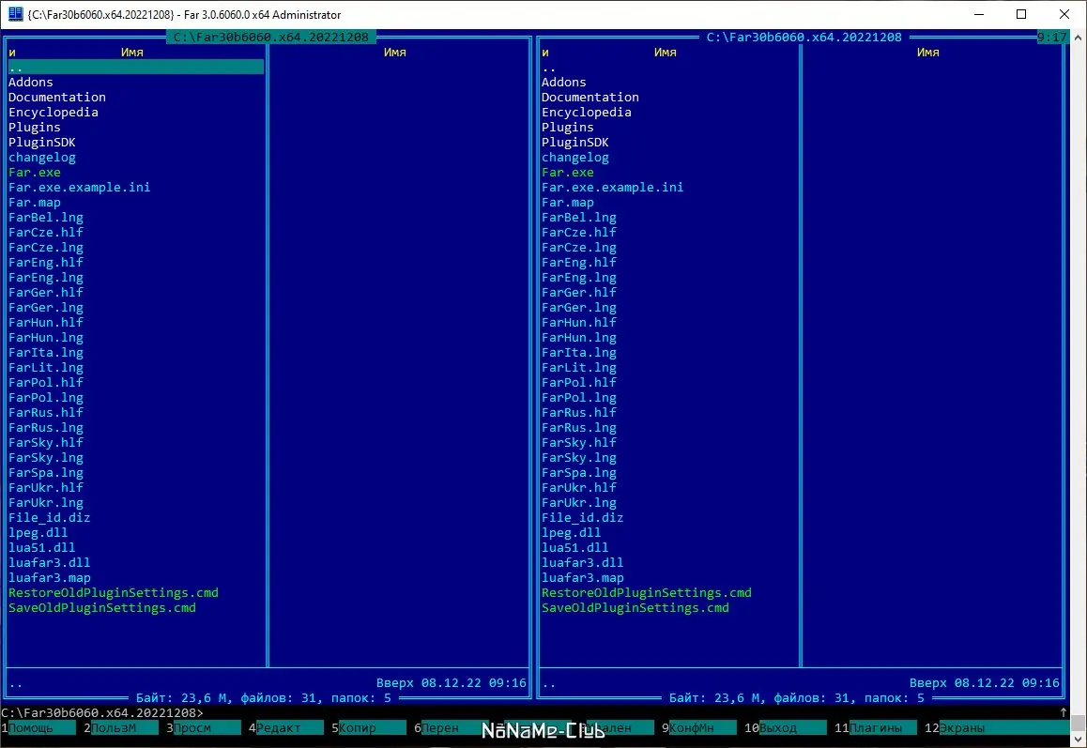Click left panel status 'Вверх 08.12.22 09:16'

pyautogui.click(x=452, y=683)
